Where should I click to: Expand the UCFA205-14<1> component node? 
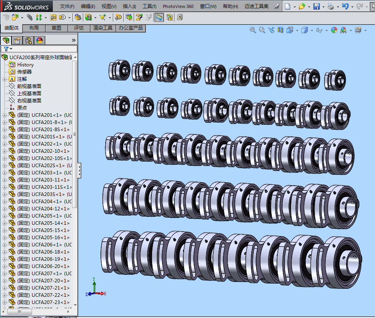pyautogui.click(x=4, y=223)
